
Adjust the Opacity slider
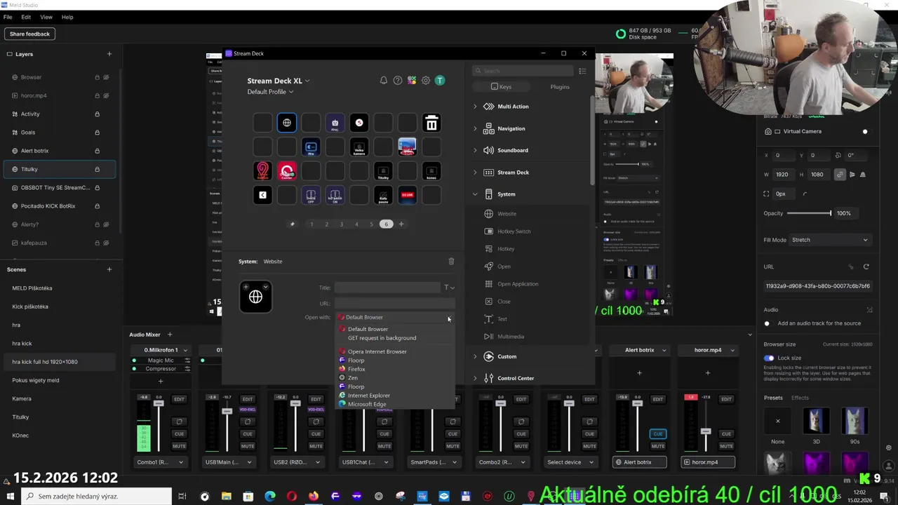[x=809, y=213]
